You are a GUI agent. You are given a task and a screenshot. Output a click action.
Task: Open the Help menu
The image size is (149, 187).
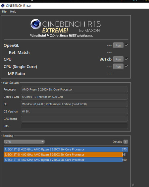pyautogui.click(x=13, y=12)
